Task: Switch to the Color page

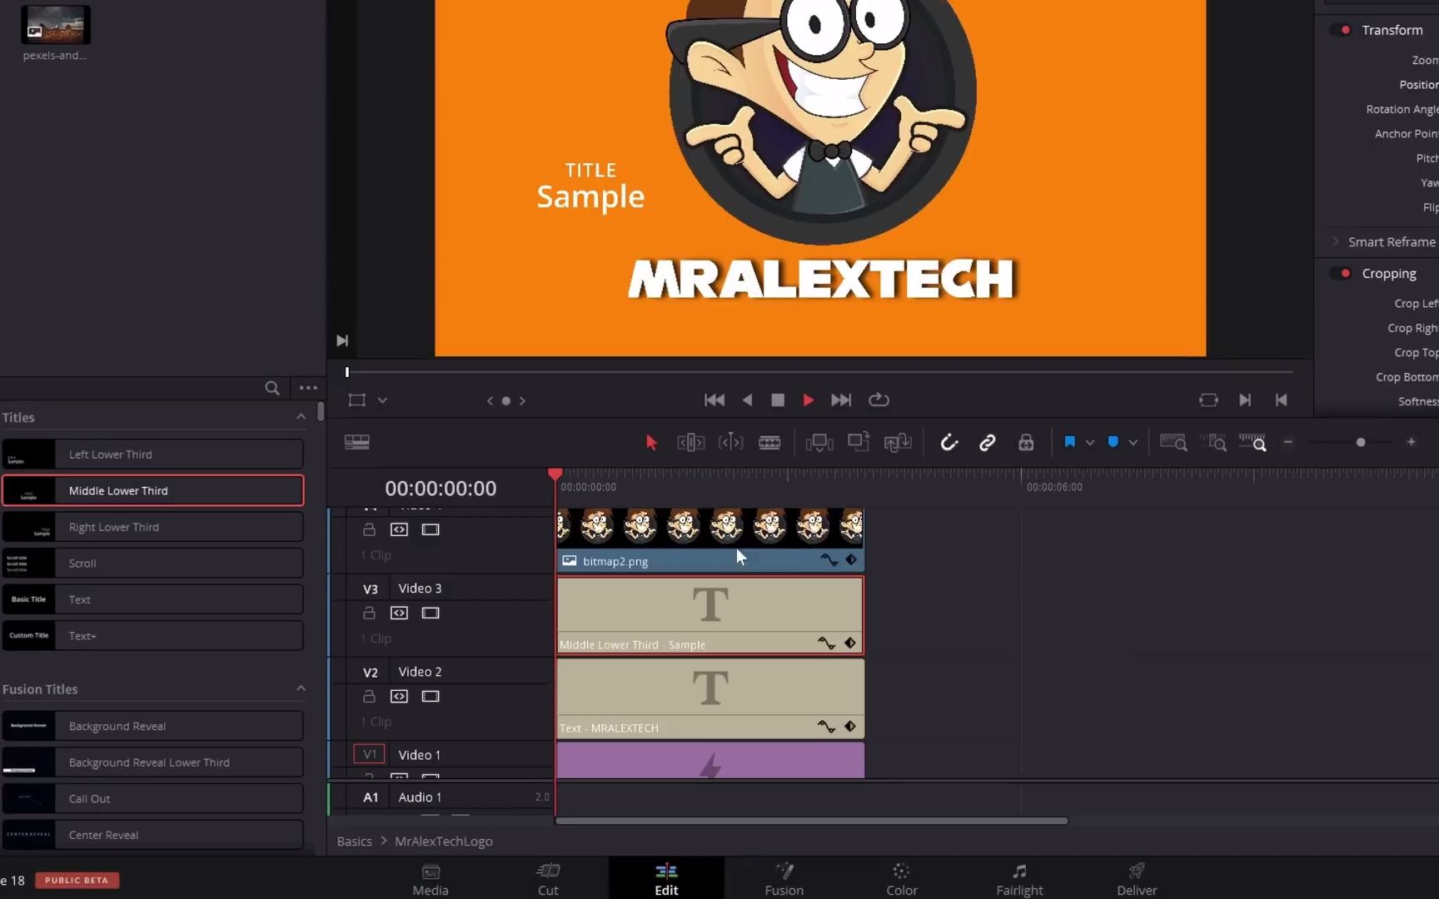Action: 902,879
